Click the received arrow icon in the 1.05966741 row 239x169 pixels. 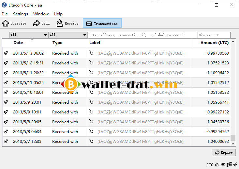click(x=91, y=102)
